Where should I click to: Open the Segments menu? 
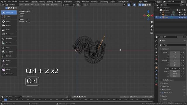point(54,5)
